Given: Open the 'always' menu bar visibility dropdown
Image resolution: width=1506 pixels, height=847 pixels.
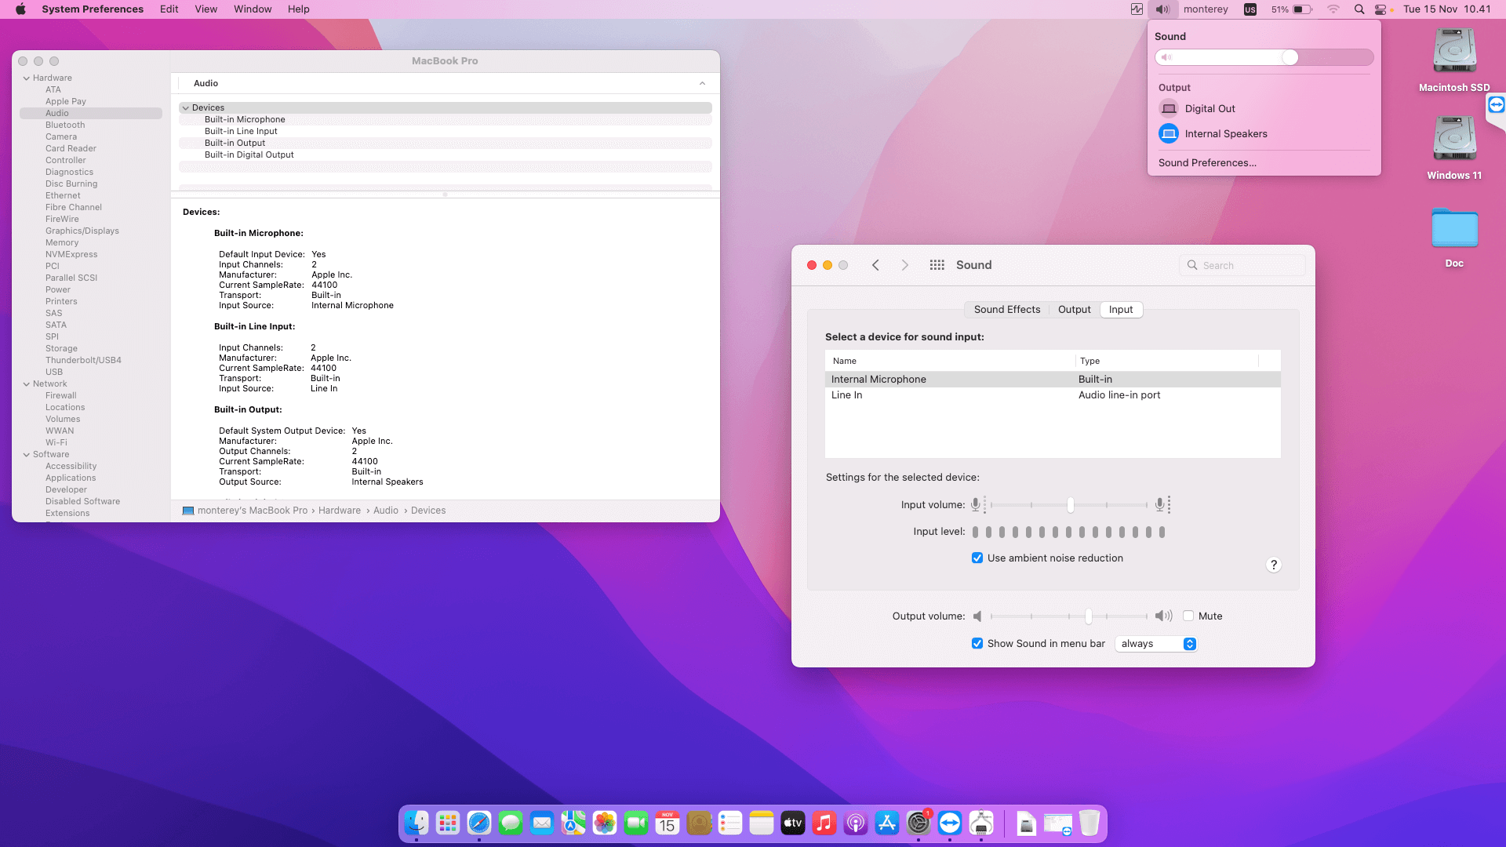Looking at the screenshot, I should click(x=1156, y=644).
